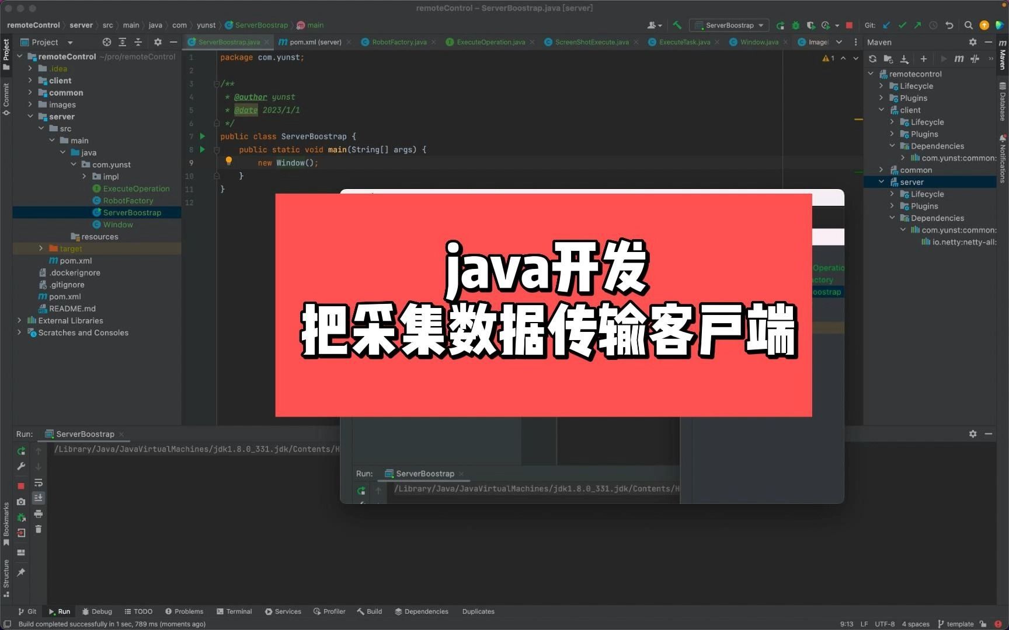Screen dimensions: 1009x630
Task: Open the Structure tool window from left sidebar
Action: coord(6,575)
